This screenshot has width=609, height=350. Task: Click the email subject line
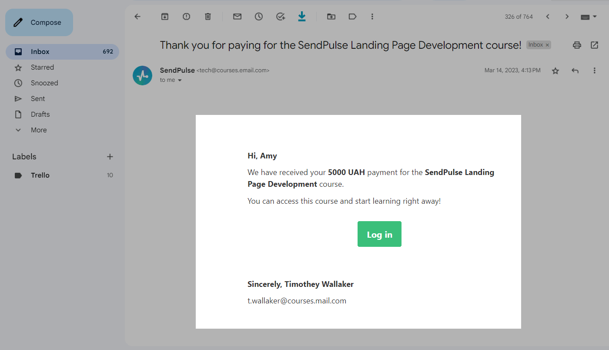pyautogui.click(x=341, y=45)
